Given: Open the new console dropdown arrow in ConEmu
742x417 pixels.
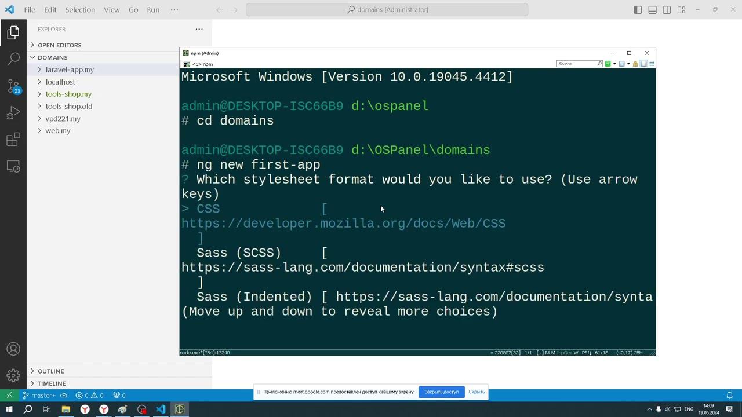Looking at the screenshot, I should coord(614,64).
